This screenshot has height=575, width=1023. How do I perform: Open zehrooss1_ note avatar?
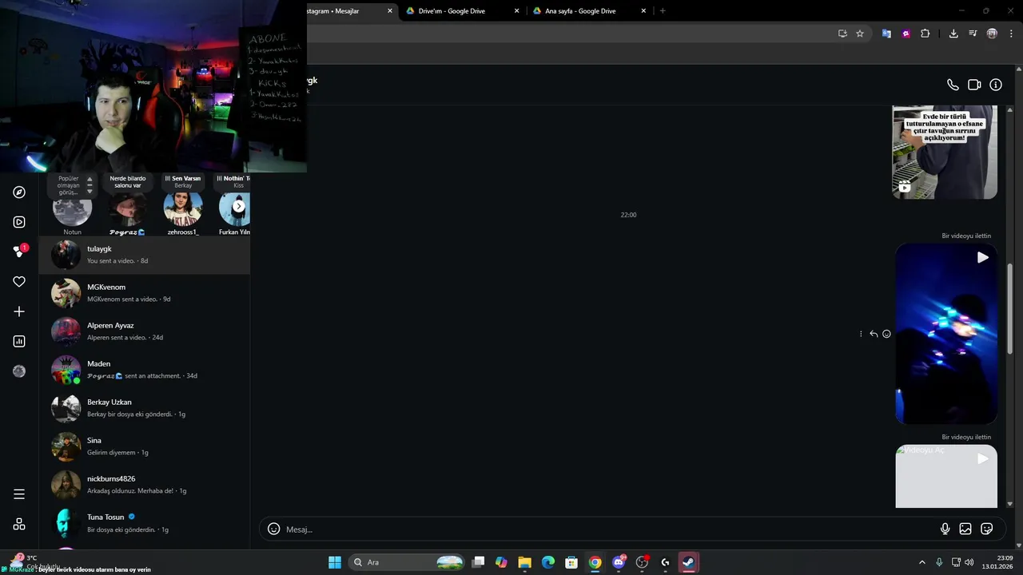pyautogui.click(x=183, y=208)
